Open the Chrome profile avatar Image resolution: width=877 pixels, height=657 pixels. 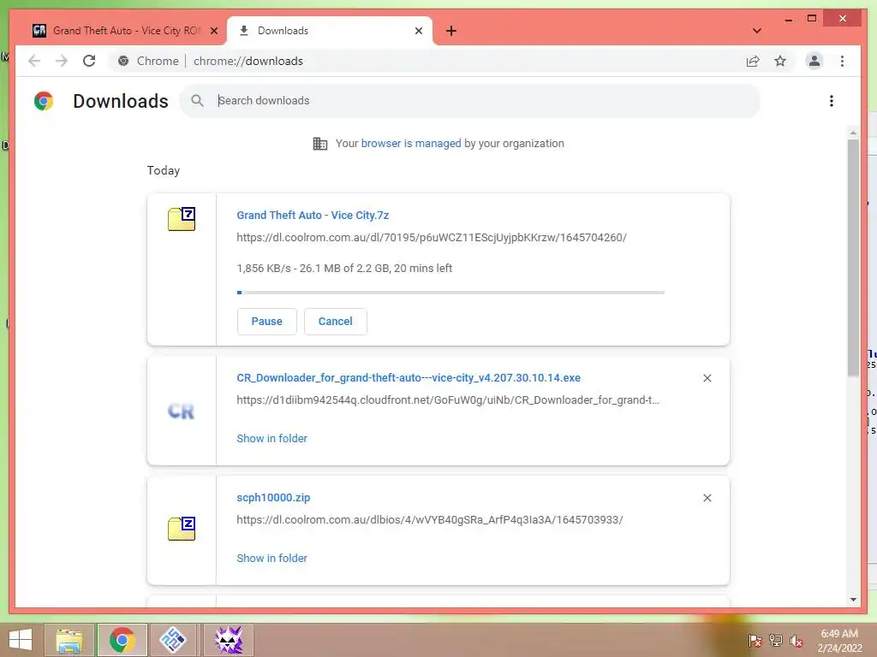[x=814, y=61]
